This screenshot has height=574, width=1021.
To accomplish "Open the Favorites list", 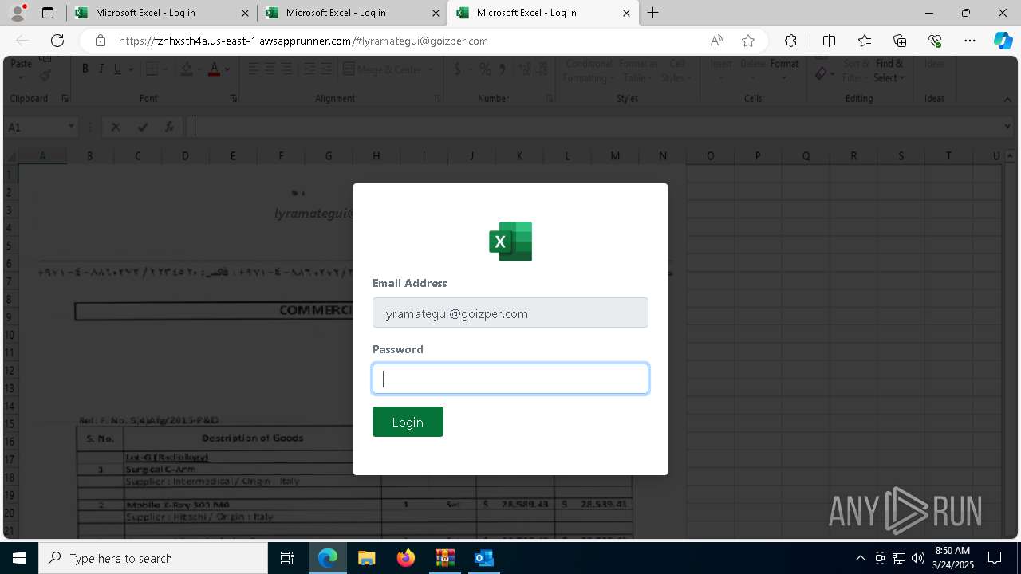I will pos(865,41).
